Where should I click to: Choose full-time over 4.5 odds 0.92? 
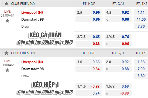118,12
